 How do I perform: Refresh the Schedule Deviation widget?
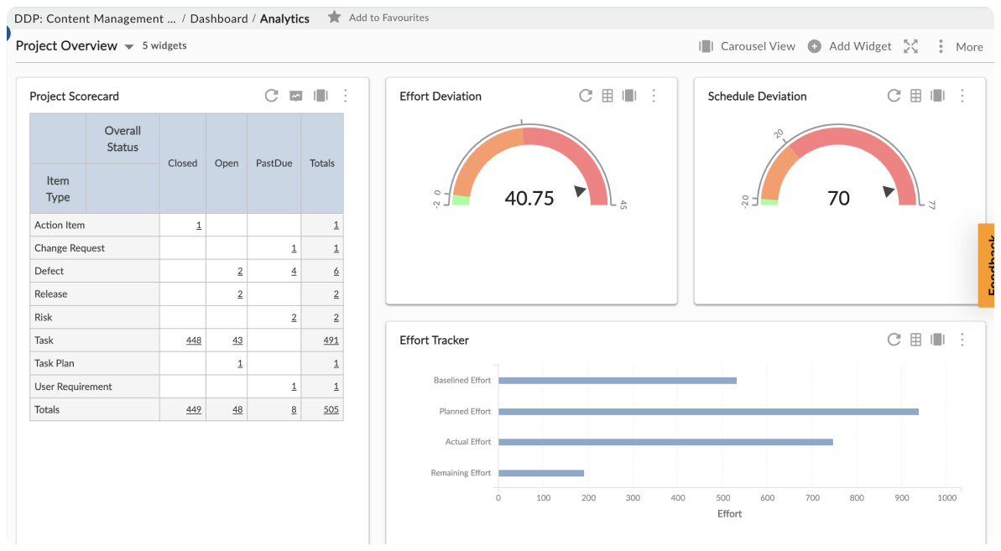[x=894, y=96]
